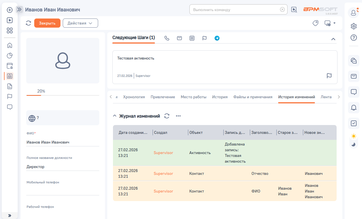Open the settings gear in right panel
This screenshot has height=219, width=362.
pyautogui.click(x=353, y=26)
